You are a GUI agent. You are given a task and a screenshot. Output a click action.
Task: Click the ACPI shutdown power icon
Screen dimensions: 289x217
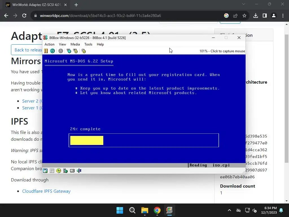coord(61,51)
